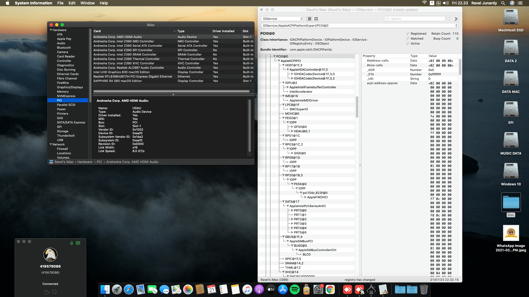Toggle the Registered checkbox
The image size is (529, 297).
point(408,34)
